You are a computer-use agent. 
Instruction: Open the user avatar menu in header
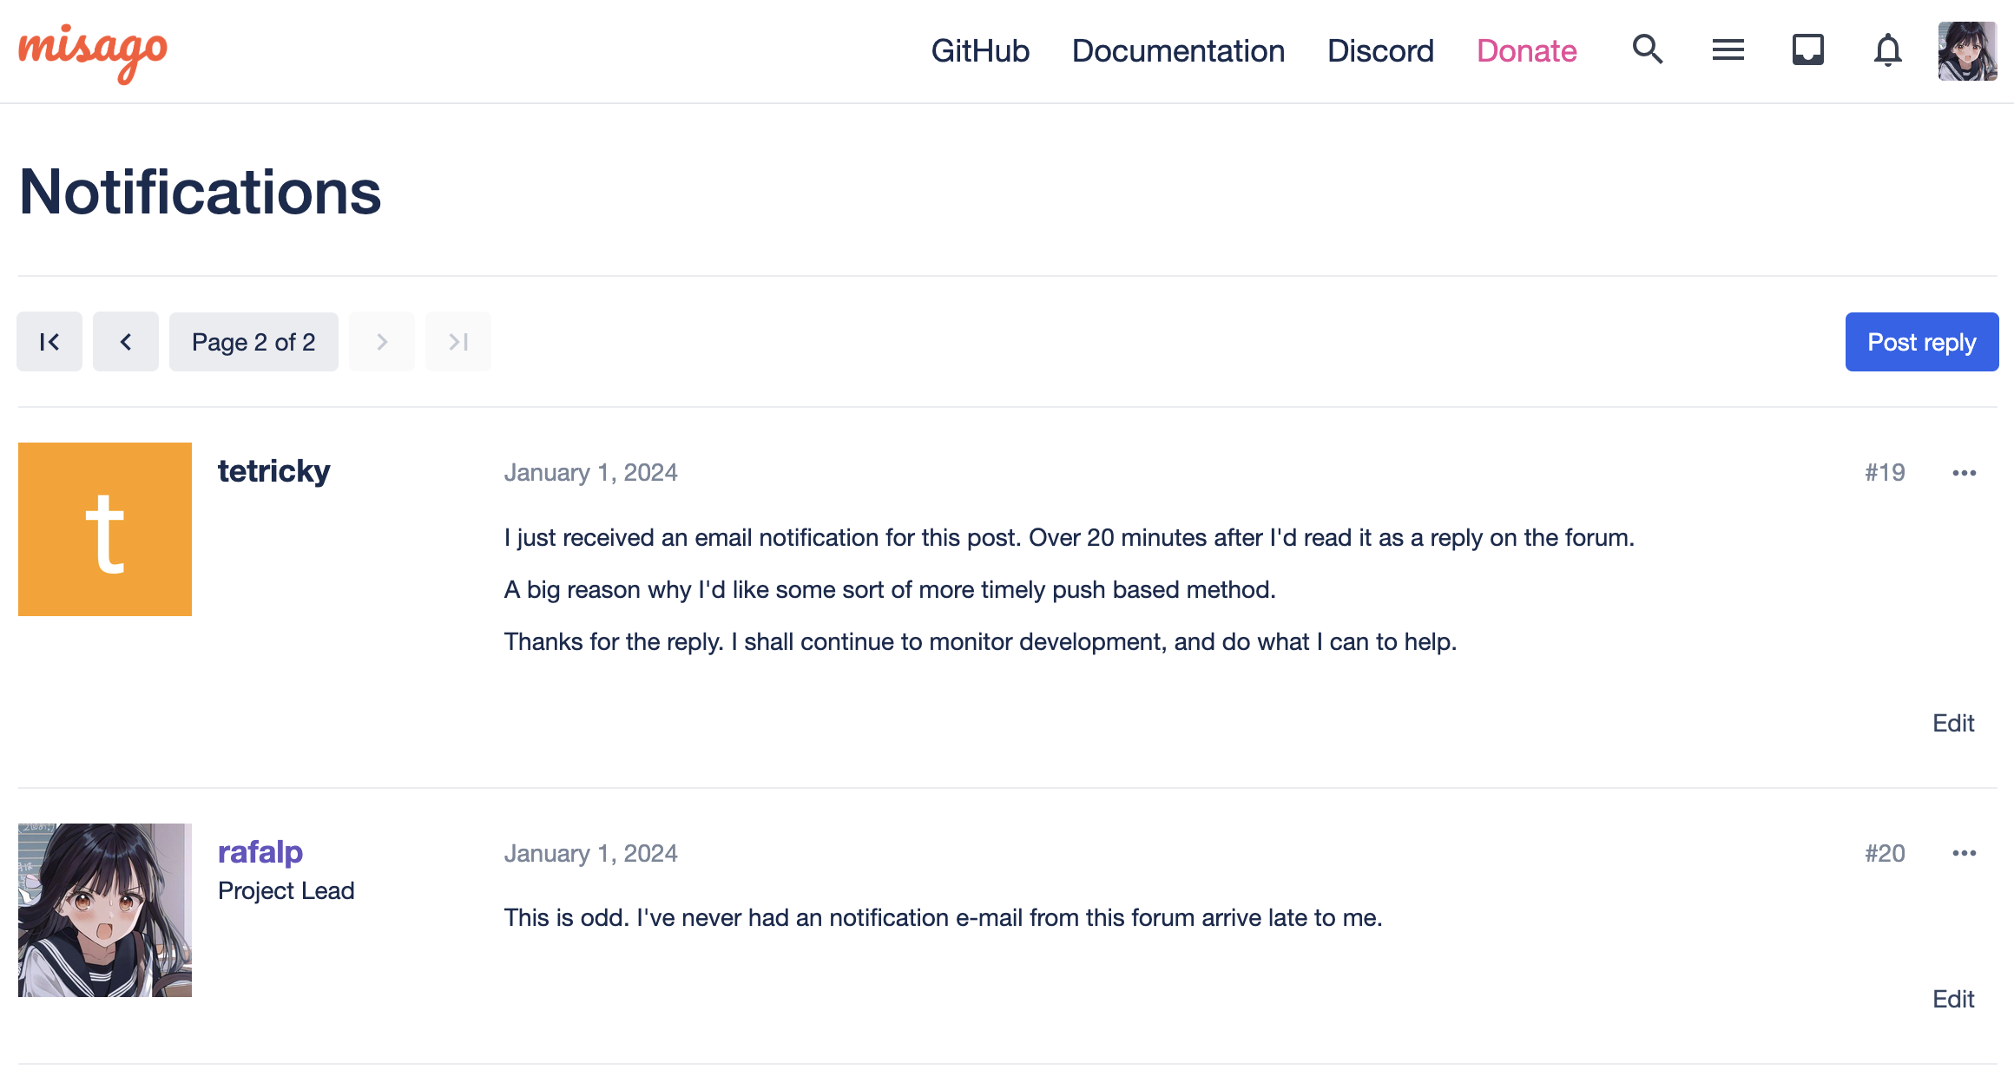point(1967,50)
